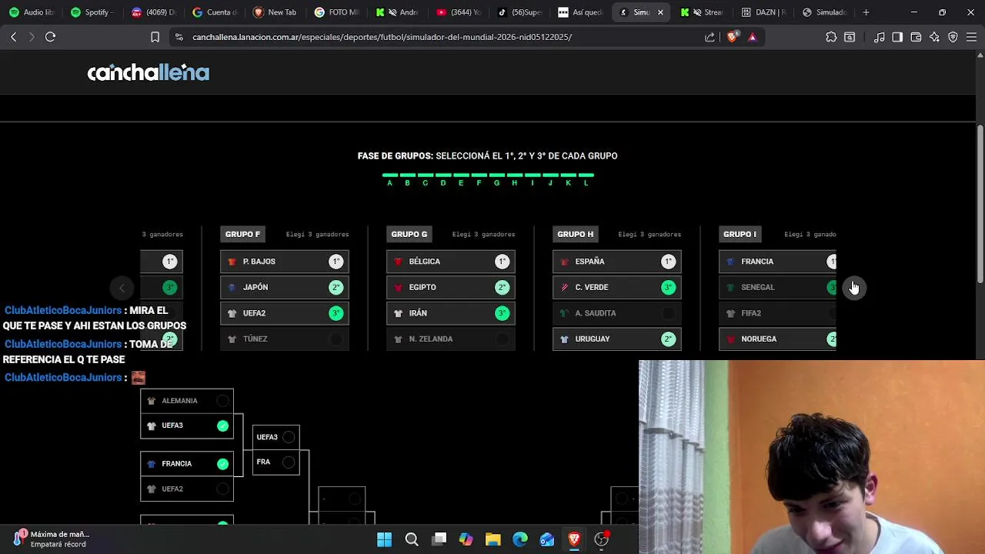Viewport: 985px width, 554px height.
Task: Toggle Irán selection in Grupo G
Action: 450,313
